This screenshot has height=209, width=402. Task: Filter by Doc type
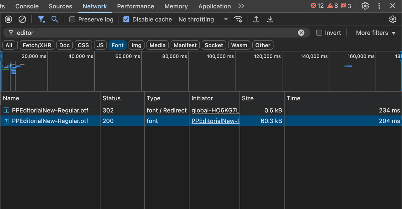pos(64,45)
